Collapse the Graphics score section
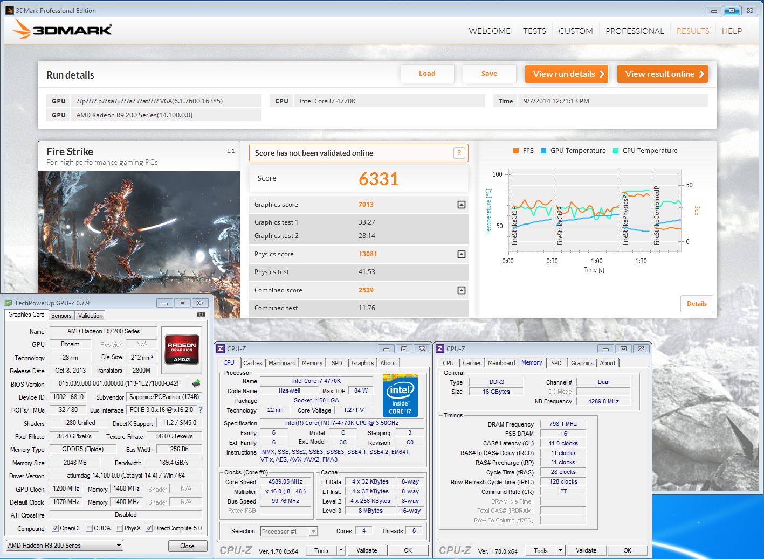Image resolution: width=764 pixels, height=559 pixels. [x=462, y=205]
